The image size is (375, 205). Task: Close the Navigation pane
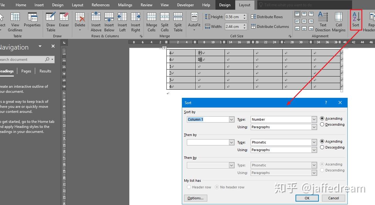pyautogui.click(x=53, y=46)
